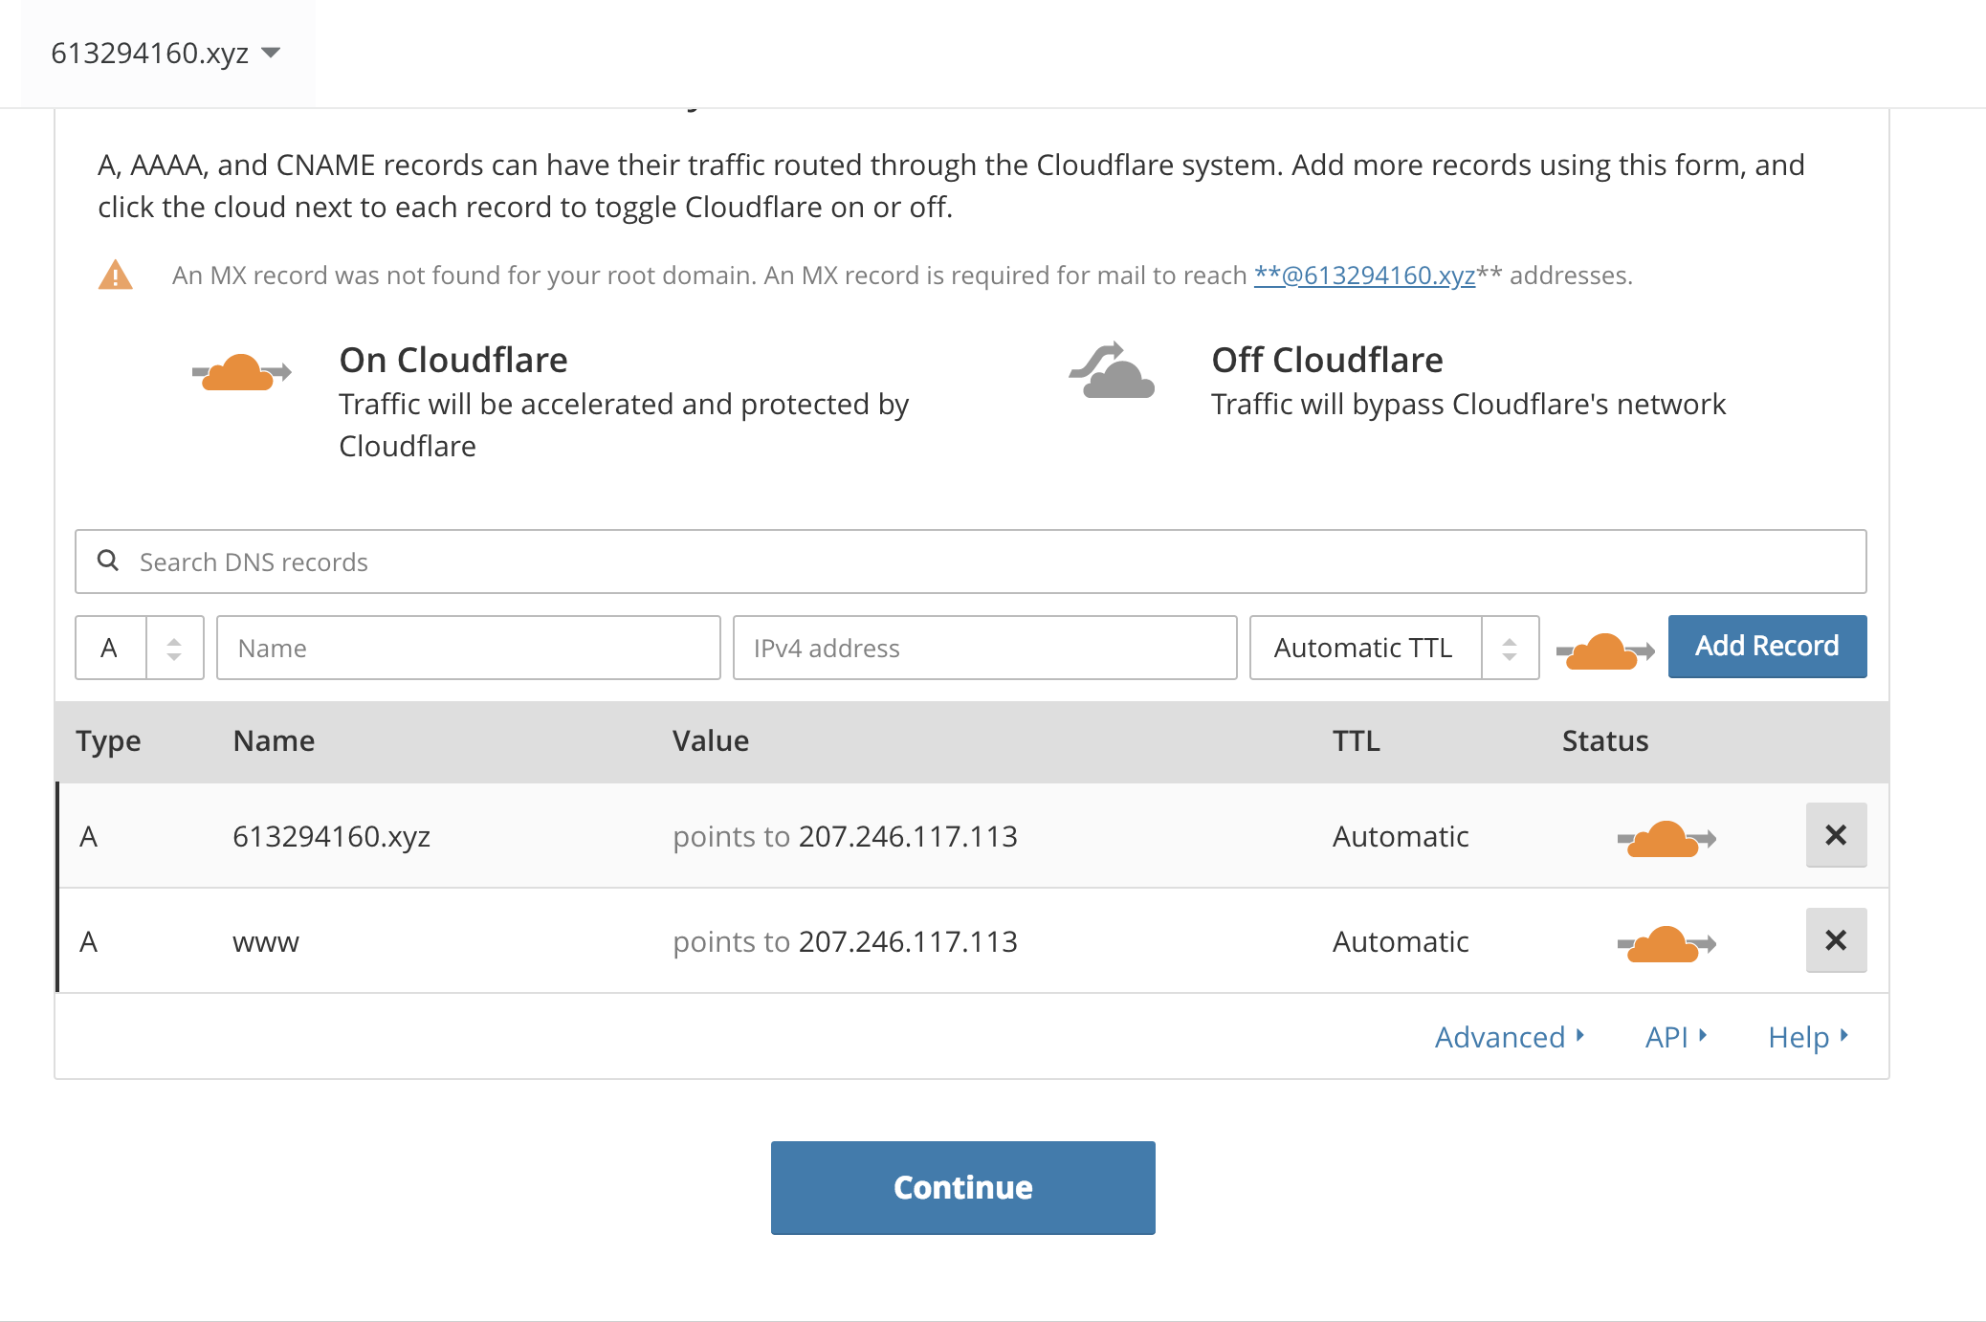Click the Status column header
Image resolution: width=1986 pixels, height=1322 pixels.
[x=1605, y=741]
